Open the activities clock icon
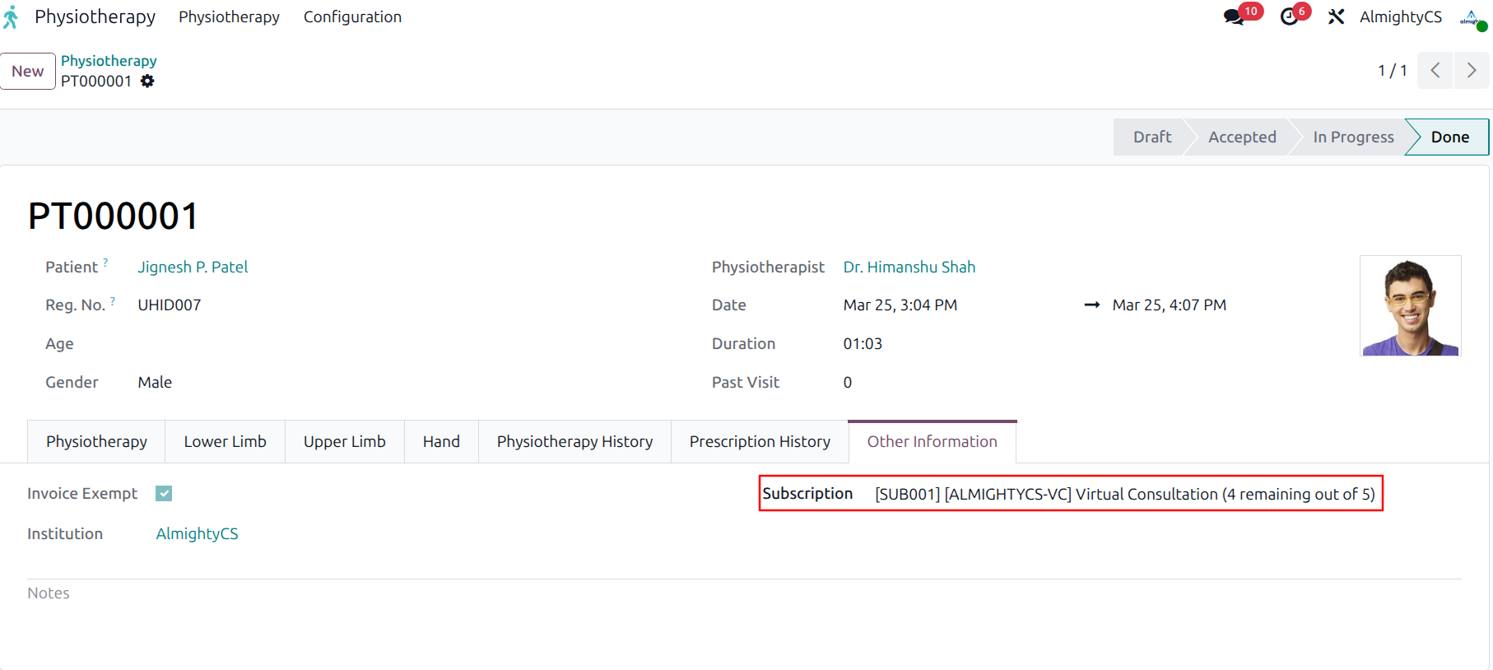The height and width of the screenshot is (670, 1493). 1290,16
